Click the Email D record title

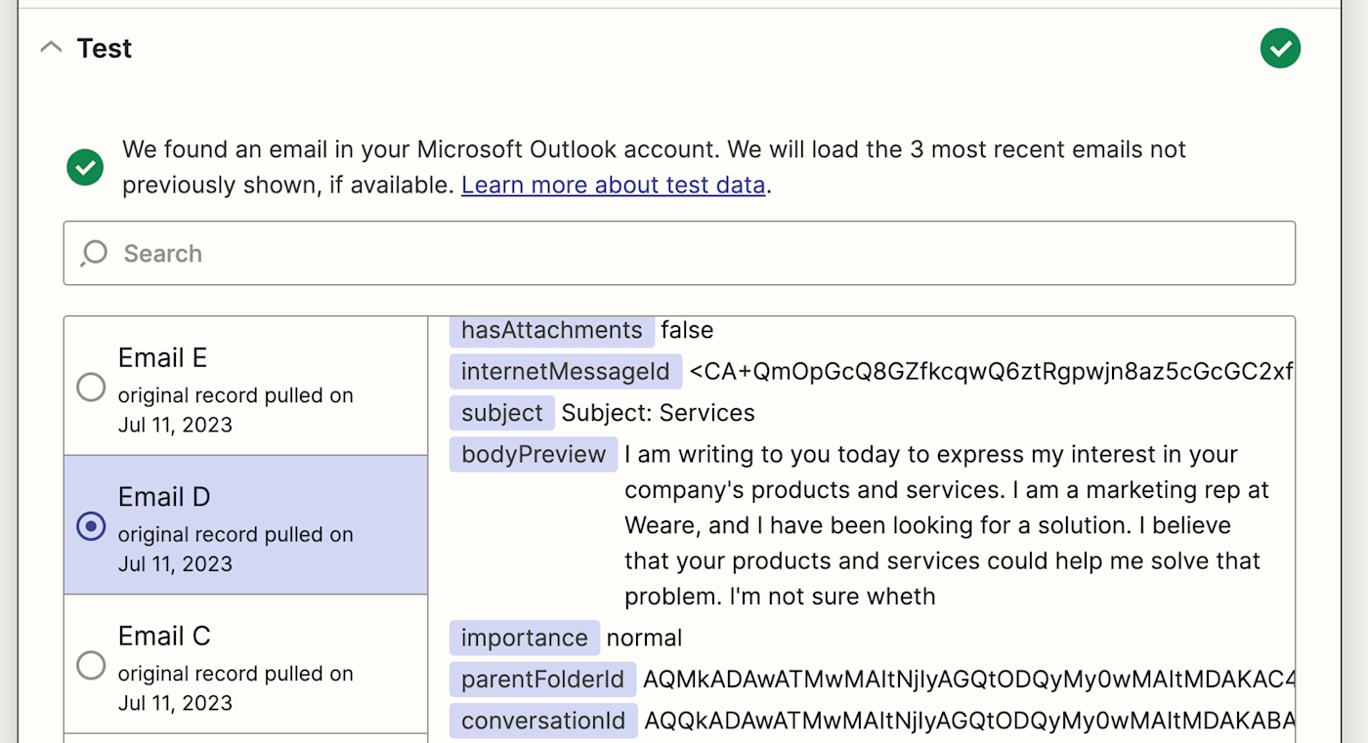click(x=164, y=497)
